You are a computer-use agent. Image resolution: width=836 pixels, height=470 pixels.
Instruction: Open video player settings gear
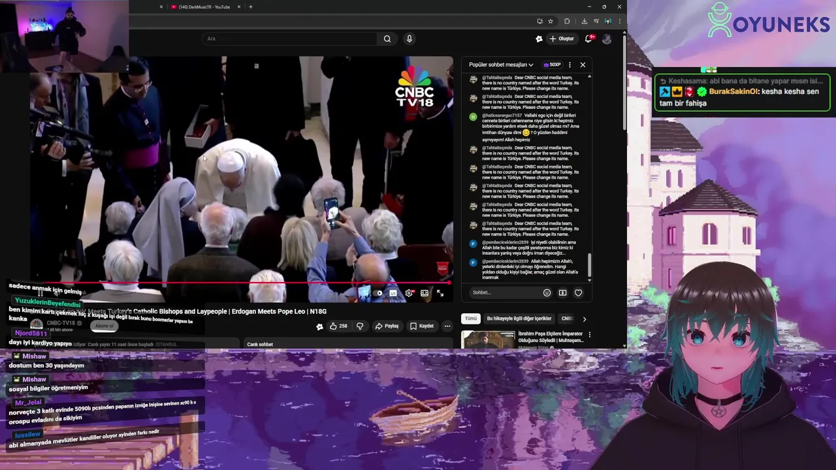pos(409,293)
